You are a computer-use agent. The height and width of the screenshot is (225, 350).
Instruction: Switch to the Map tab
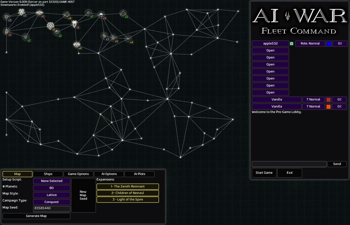tap(17, 174)
